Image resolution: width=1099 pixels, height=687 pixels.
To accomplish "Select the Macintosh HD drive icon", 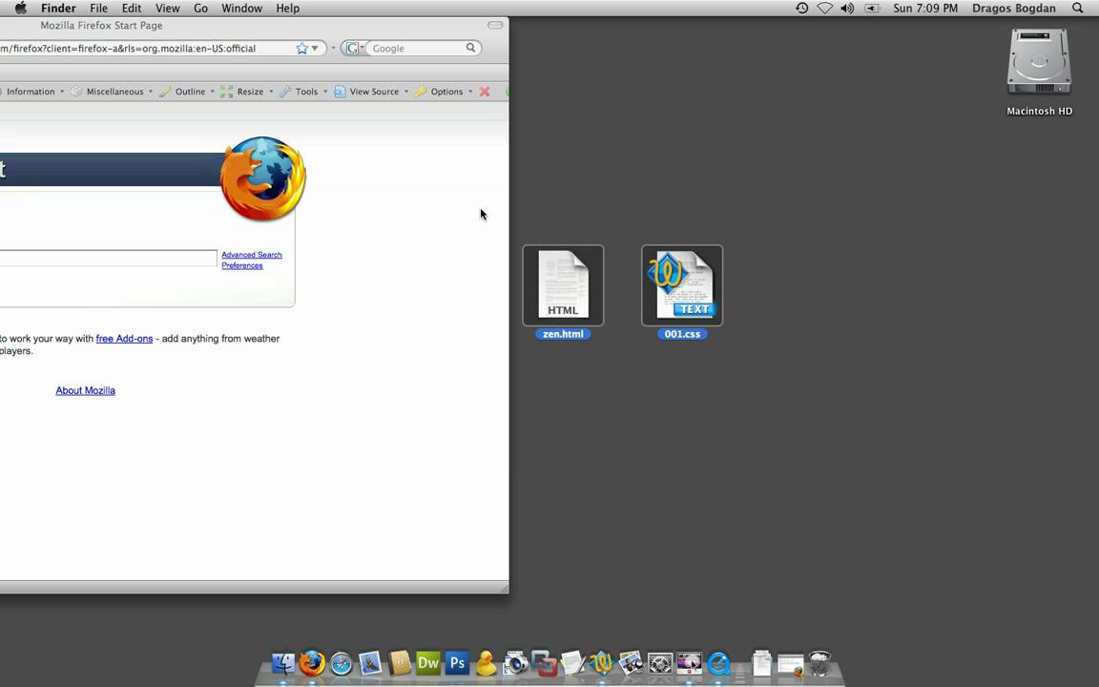I will (1040, 72).
